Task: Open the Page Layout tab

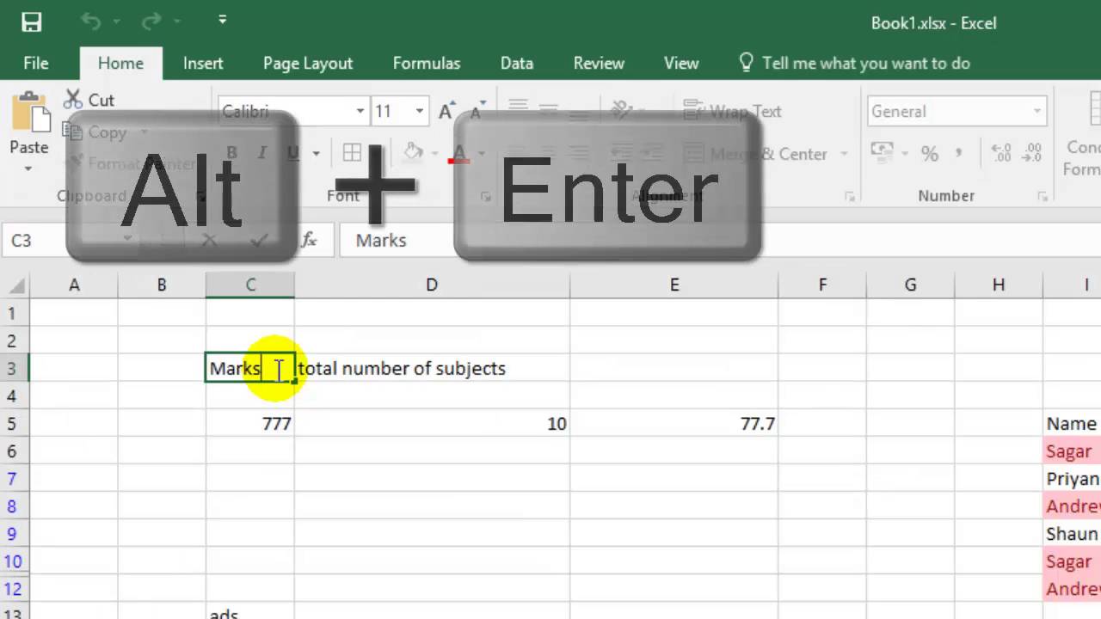Action: tap(307, 63)
